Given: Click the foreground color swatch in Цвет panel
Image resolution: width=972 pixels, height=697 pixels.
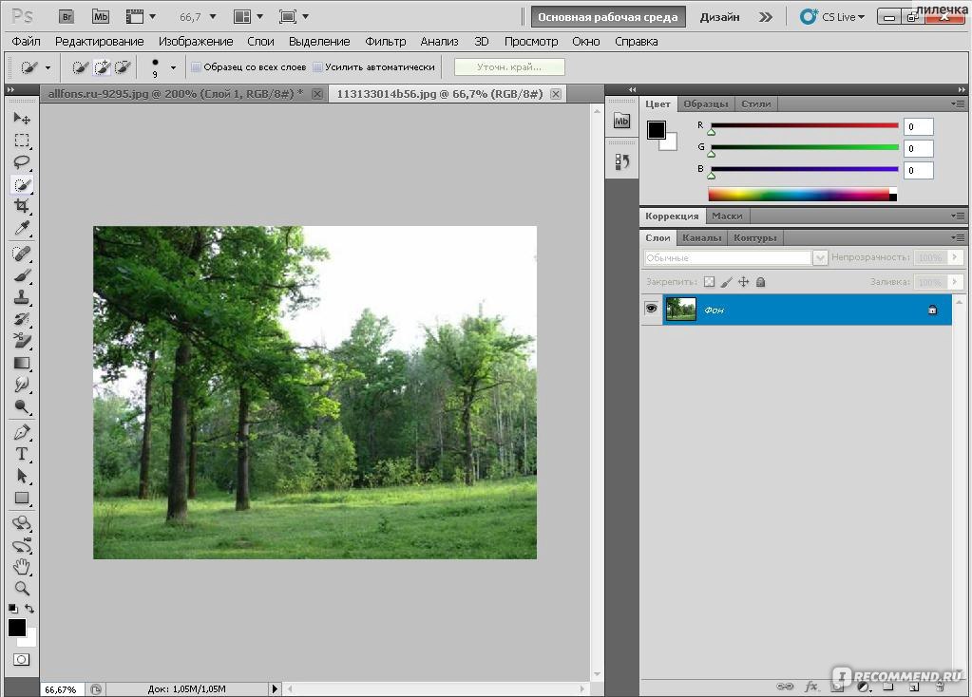Looking at the screenshot, I should point(656,130).
